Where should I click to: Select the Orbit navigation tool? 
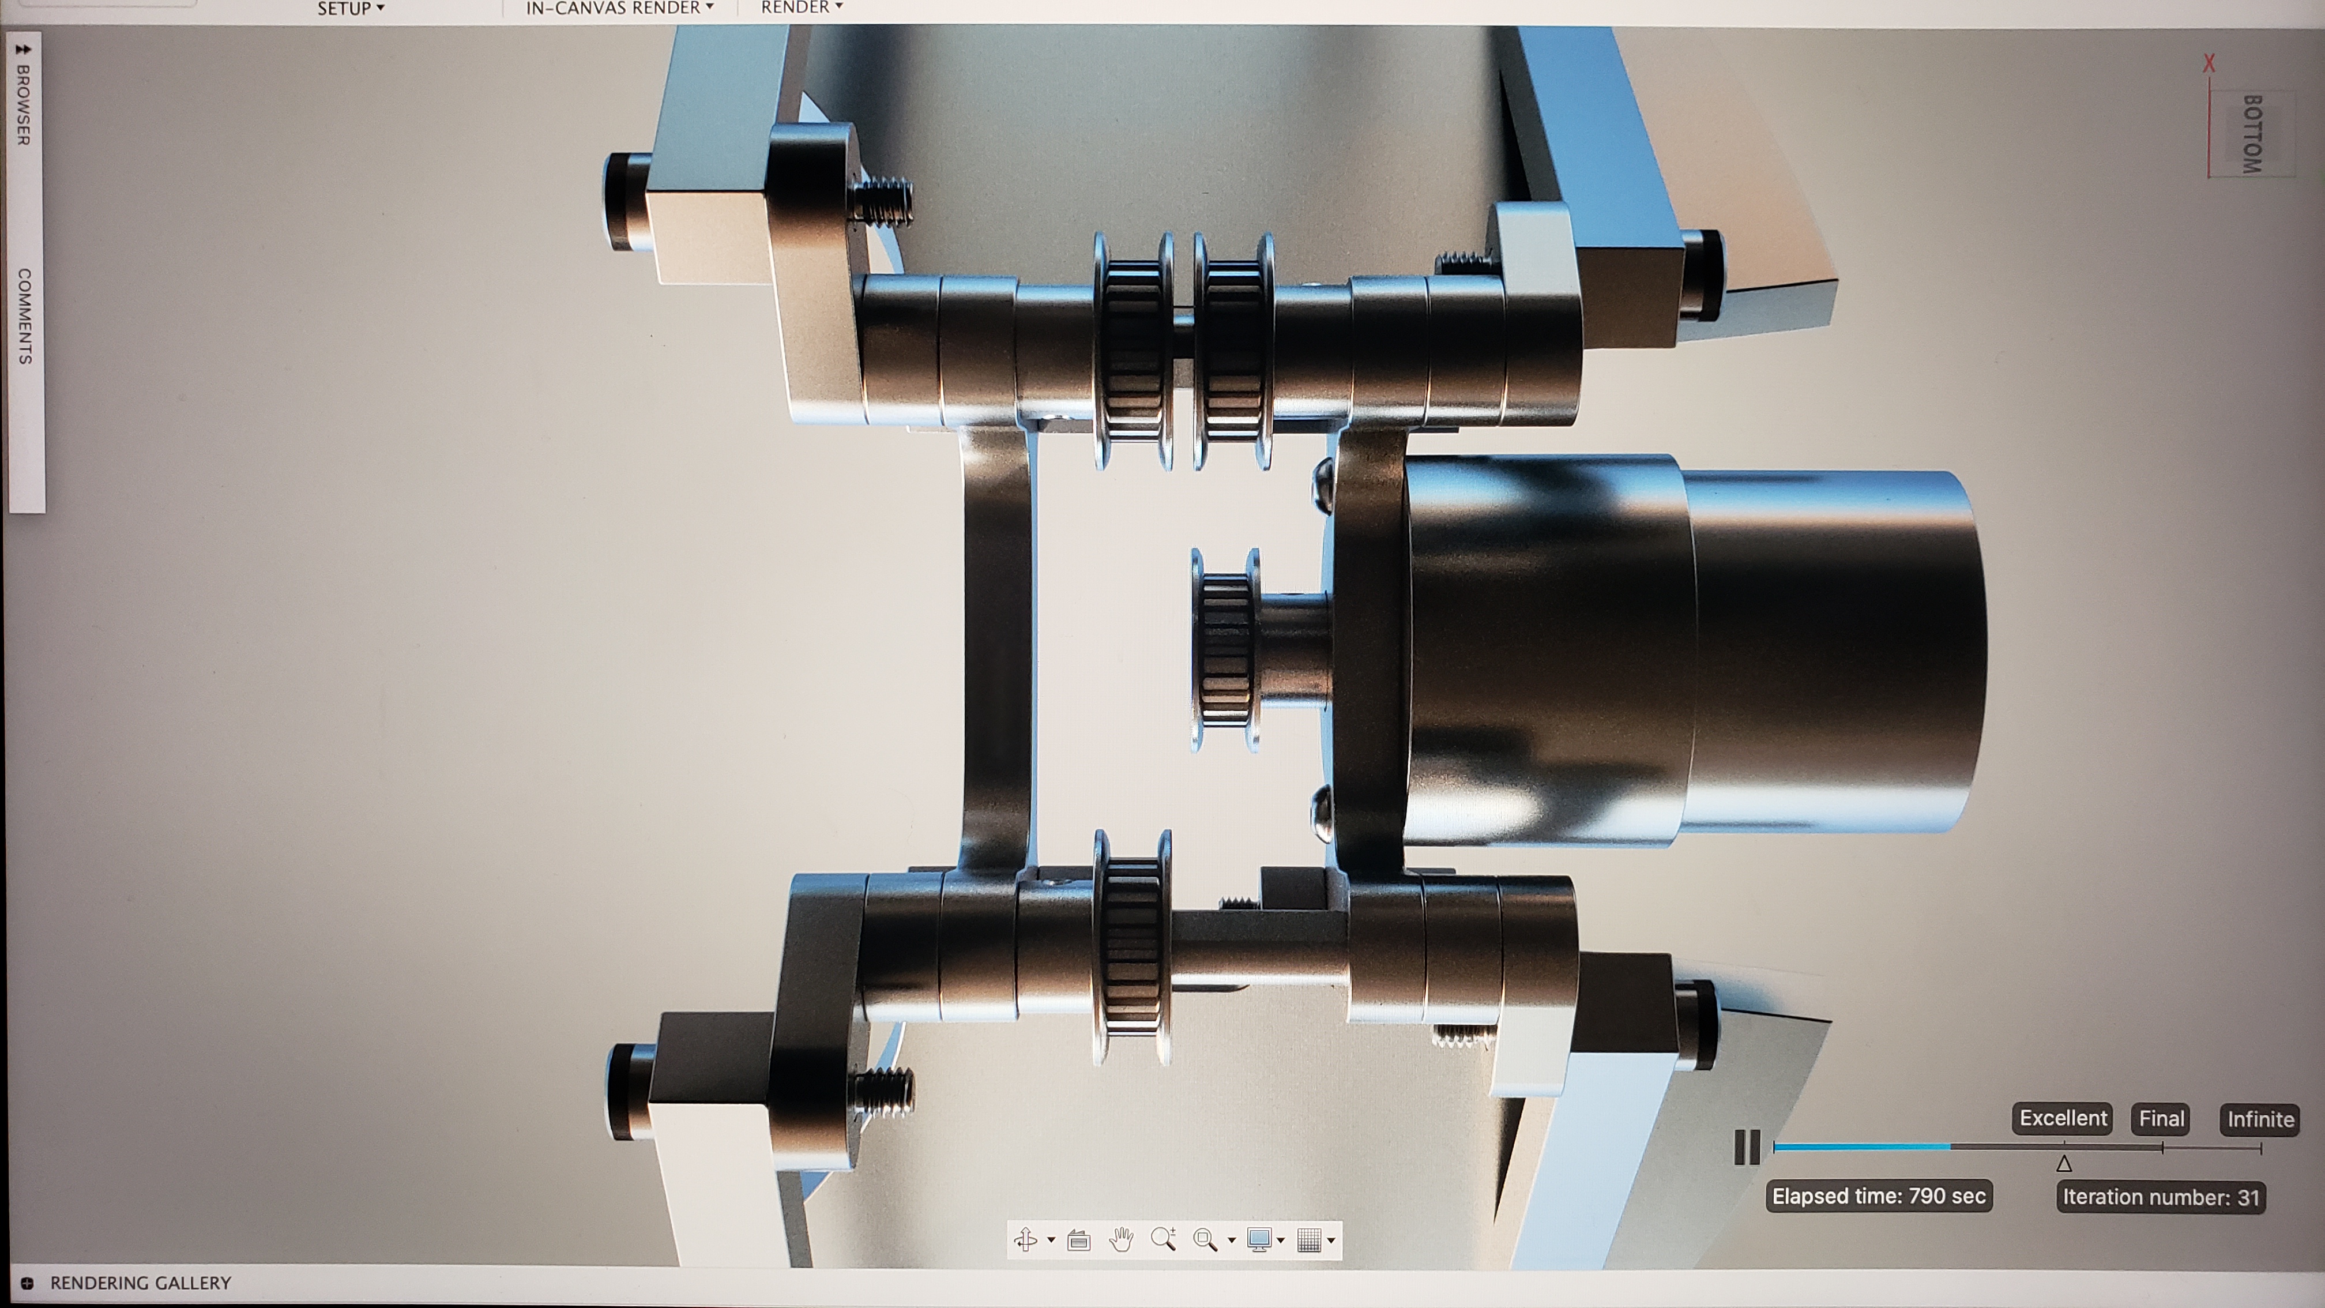(1025, 1241)
